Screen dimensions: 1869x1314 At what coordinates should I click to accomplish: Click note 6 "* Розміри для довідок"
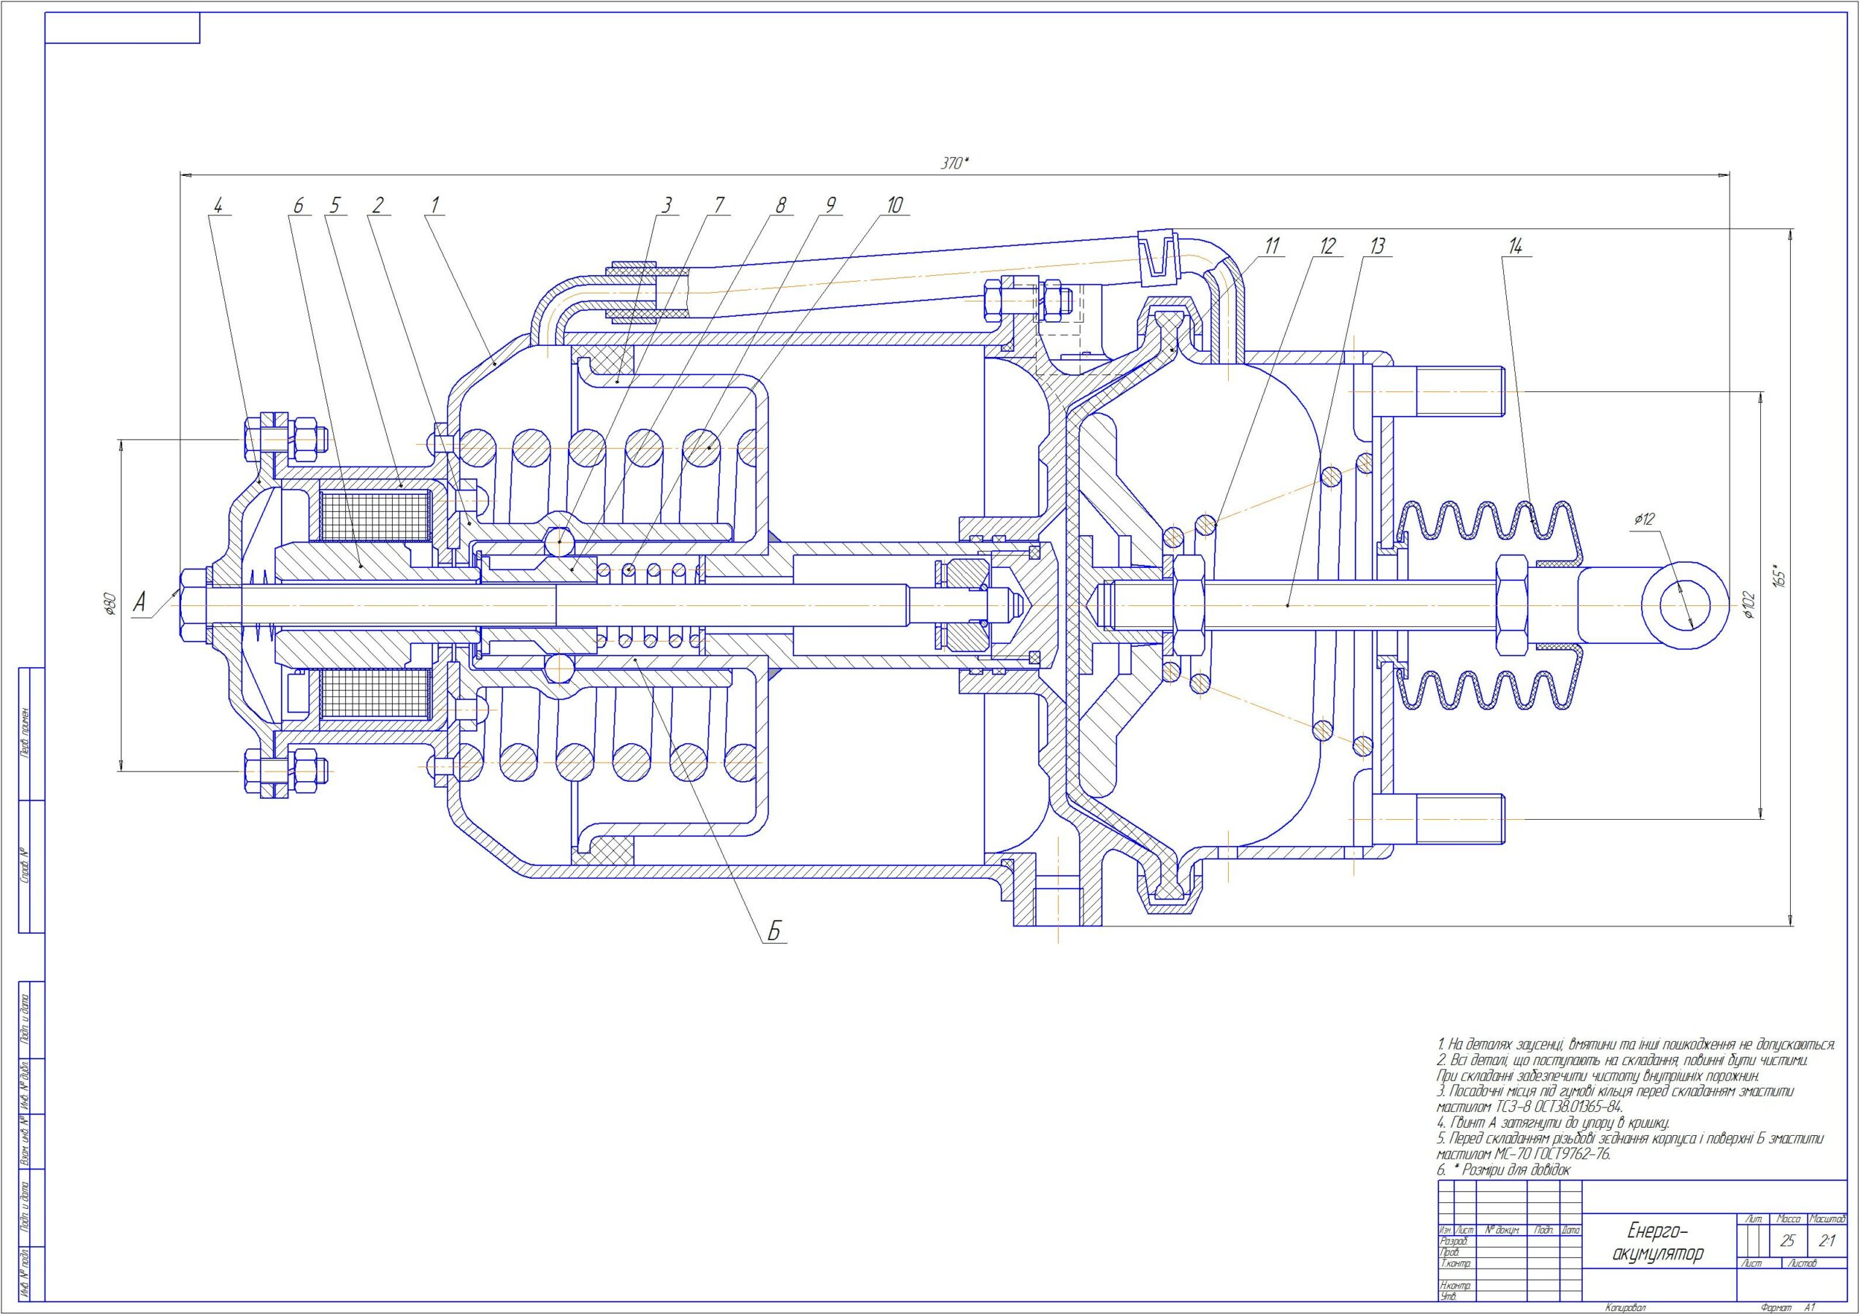[x=1503, y=1170]
